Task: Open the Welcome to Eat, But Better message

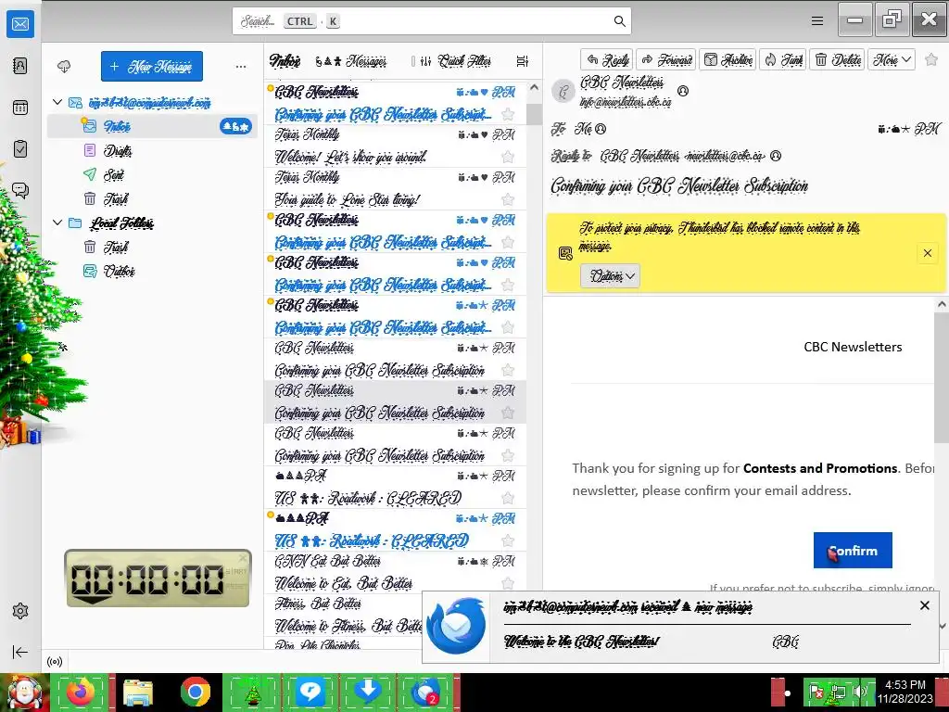Action: coord(395,572)
